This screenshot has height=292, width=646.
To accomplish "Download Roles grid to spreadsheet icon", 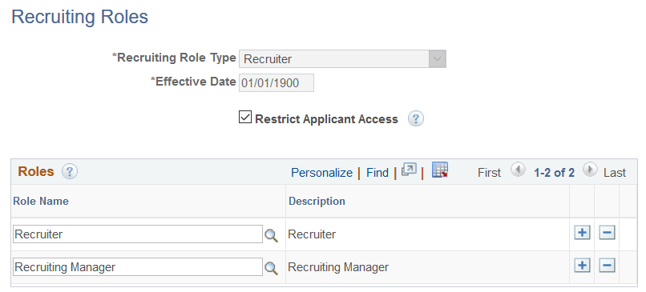I will click(x=439, y=170).
